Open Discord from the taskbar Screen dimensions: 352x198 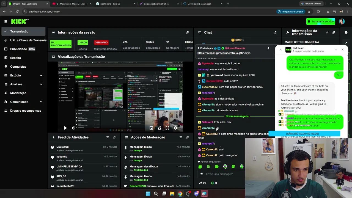pyautogui.click(x=196, y=194)
